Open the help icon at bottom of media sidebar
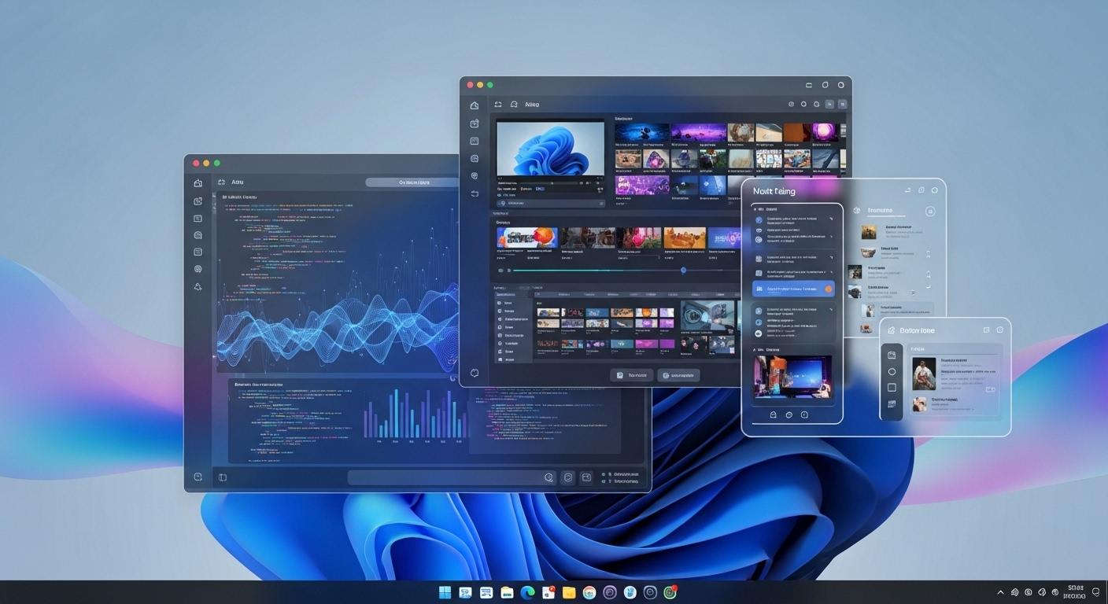This screenshot has width=1108, height=604. point(475,371)
